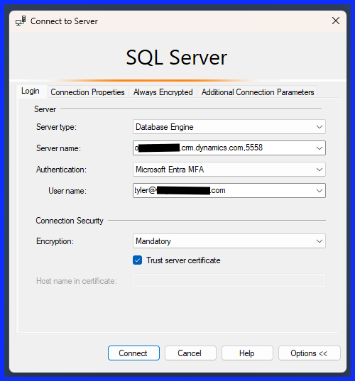Open the Always Encrypted tab

point(163,92)
